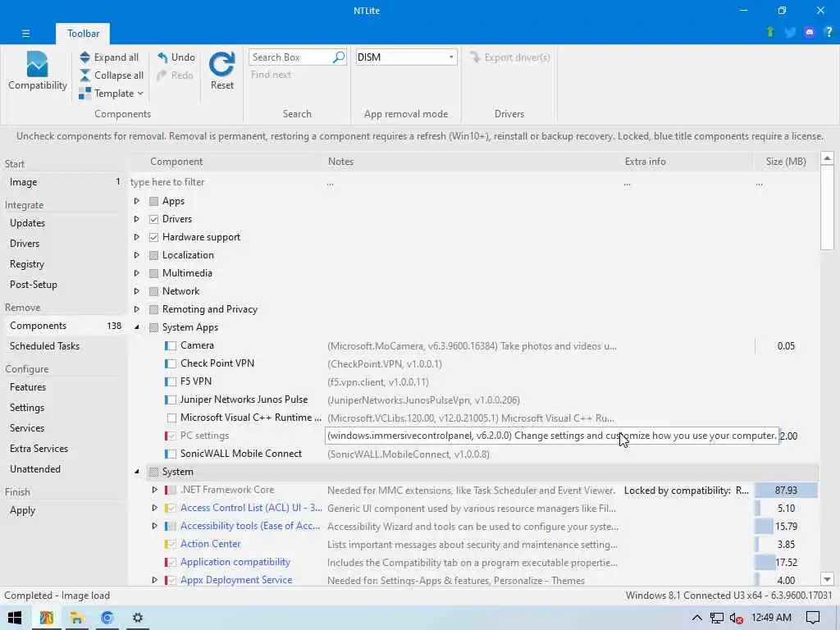The width and height of the screenshot is (840, 630).
Task: Click the green update arrow icon
Action: coord(770,32)
